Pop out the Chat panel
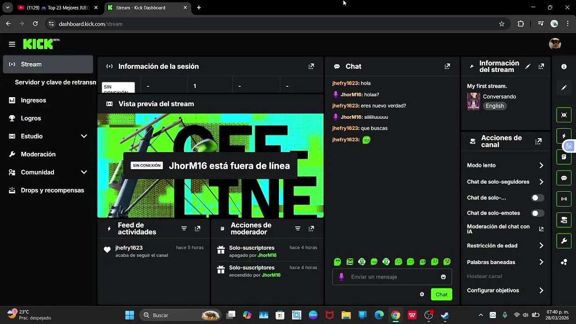 [x=447, y=66]
